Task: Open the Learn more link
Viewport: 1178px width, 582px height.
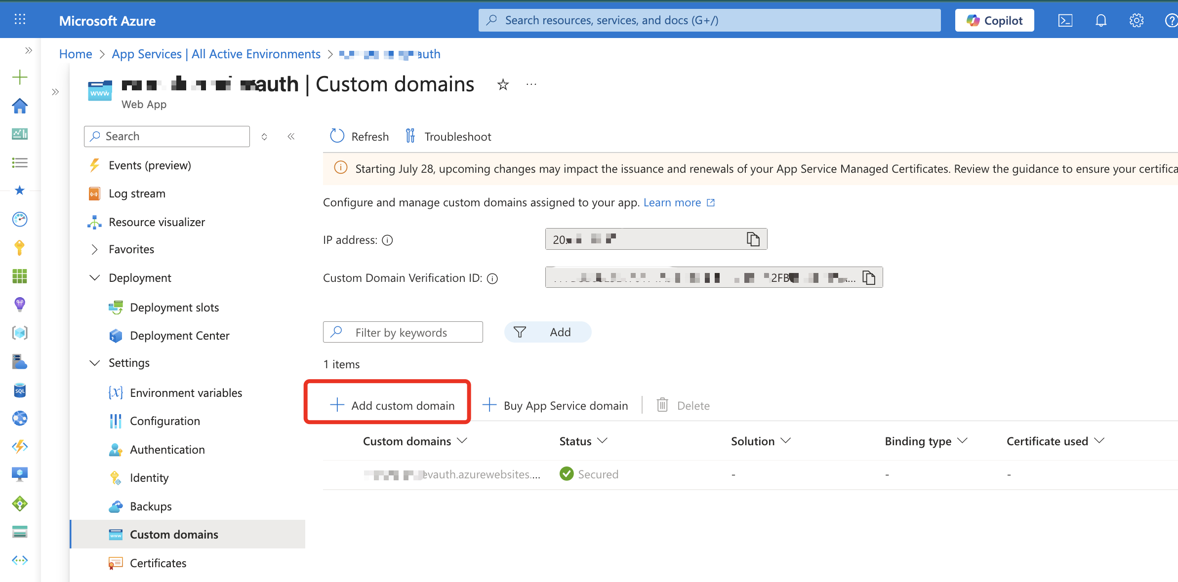Action: click(x=672, y=202)
